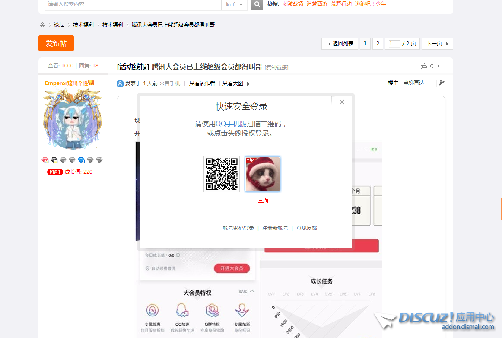Click 意见反馈 link
Image resolution: width=502 pixels, height=338 pixels.
pyautogui.click(x=307, y=228)
